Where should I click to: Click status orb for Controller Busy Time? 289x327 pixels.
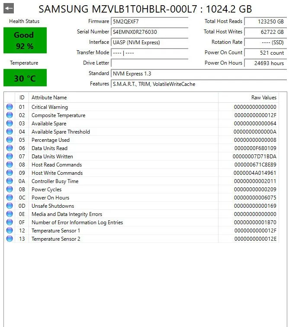pyautogui.click(x=10, y=181)
